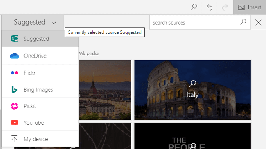266x149 pixels.
Task: Choose OneDrive as the source
Action: click(40, 56)
